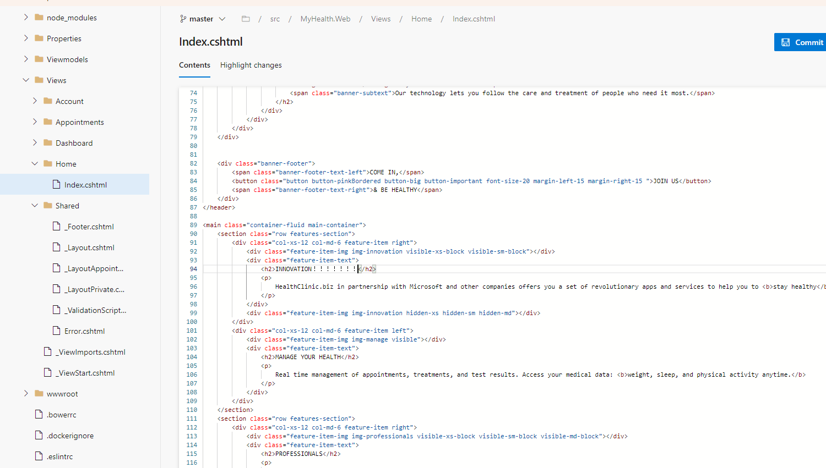Collapse the Home folder chevron
Viewport: 826px width, 468px height.
tap(35, 164)
